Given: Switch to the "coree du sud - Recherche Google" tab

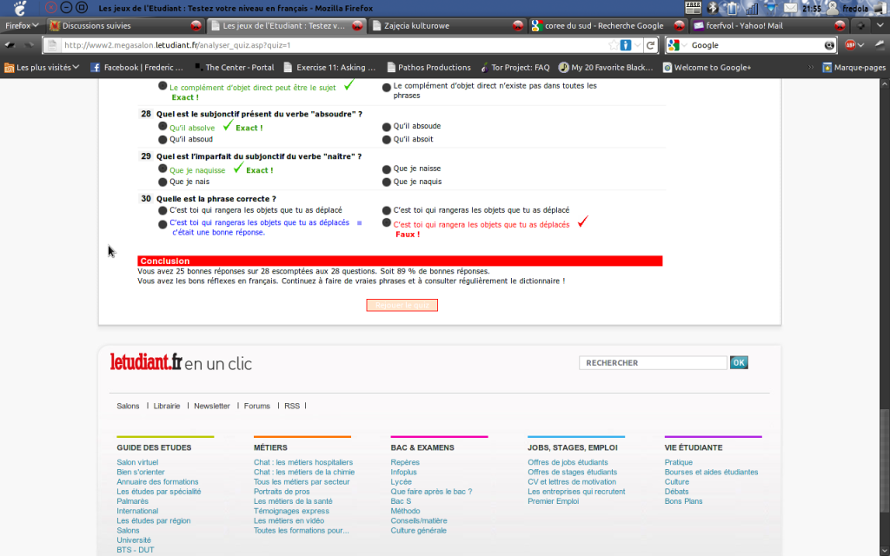Looking at the screenshot, I should (596, 26).
